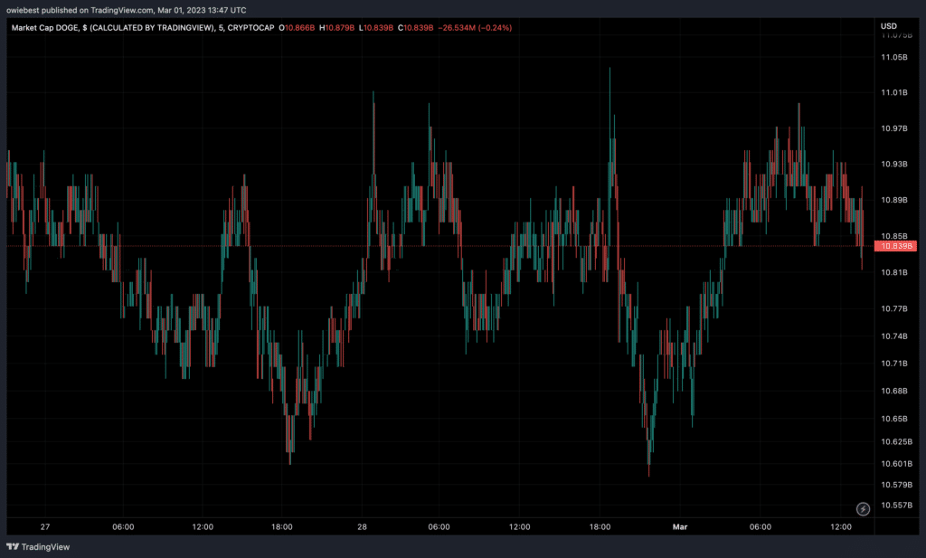Click the CRYPTOCAP exchange label in header
The height and width of the screenshot is (558, 926).
coord(250,28)
